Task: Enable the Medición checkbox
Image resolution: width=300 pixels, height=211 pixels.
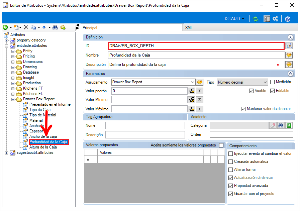Action: [x=272, y=82]
